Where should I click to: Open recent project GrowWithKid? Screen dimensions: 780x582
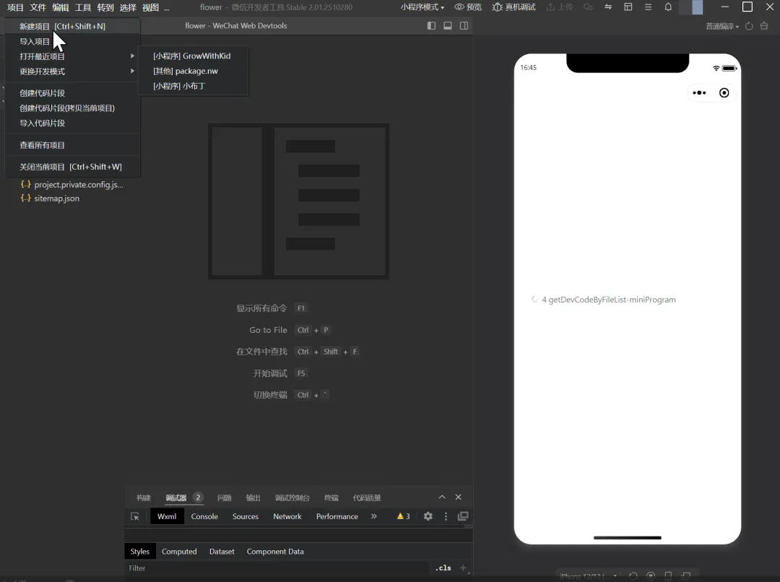click(x=193, y=56)
